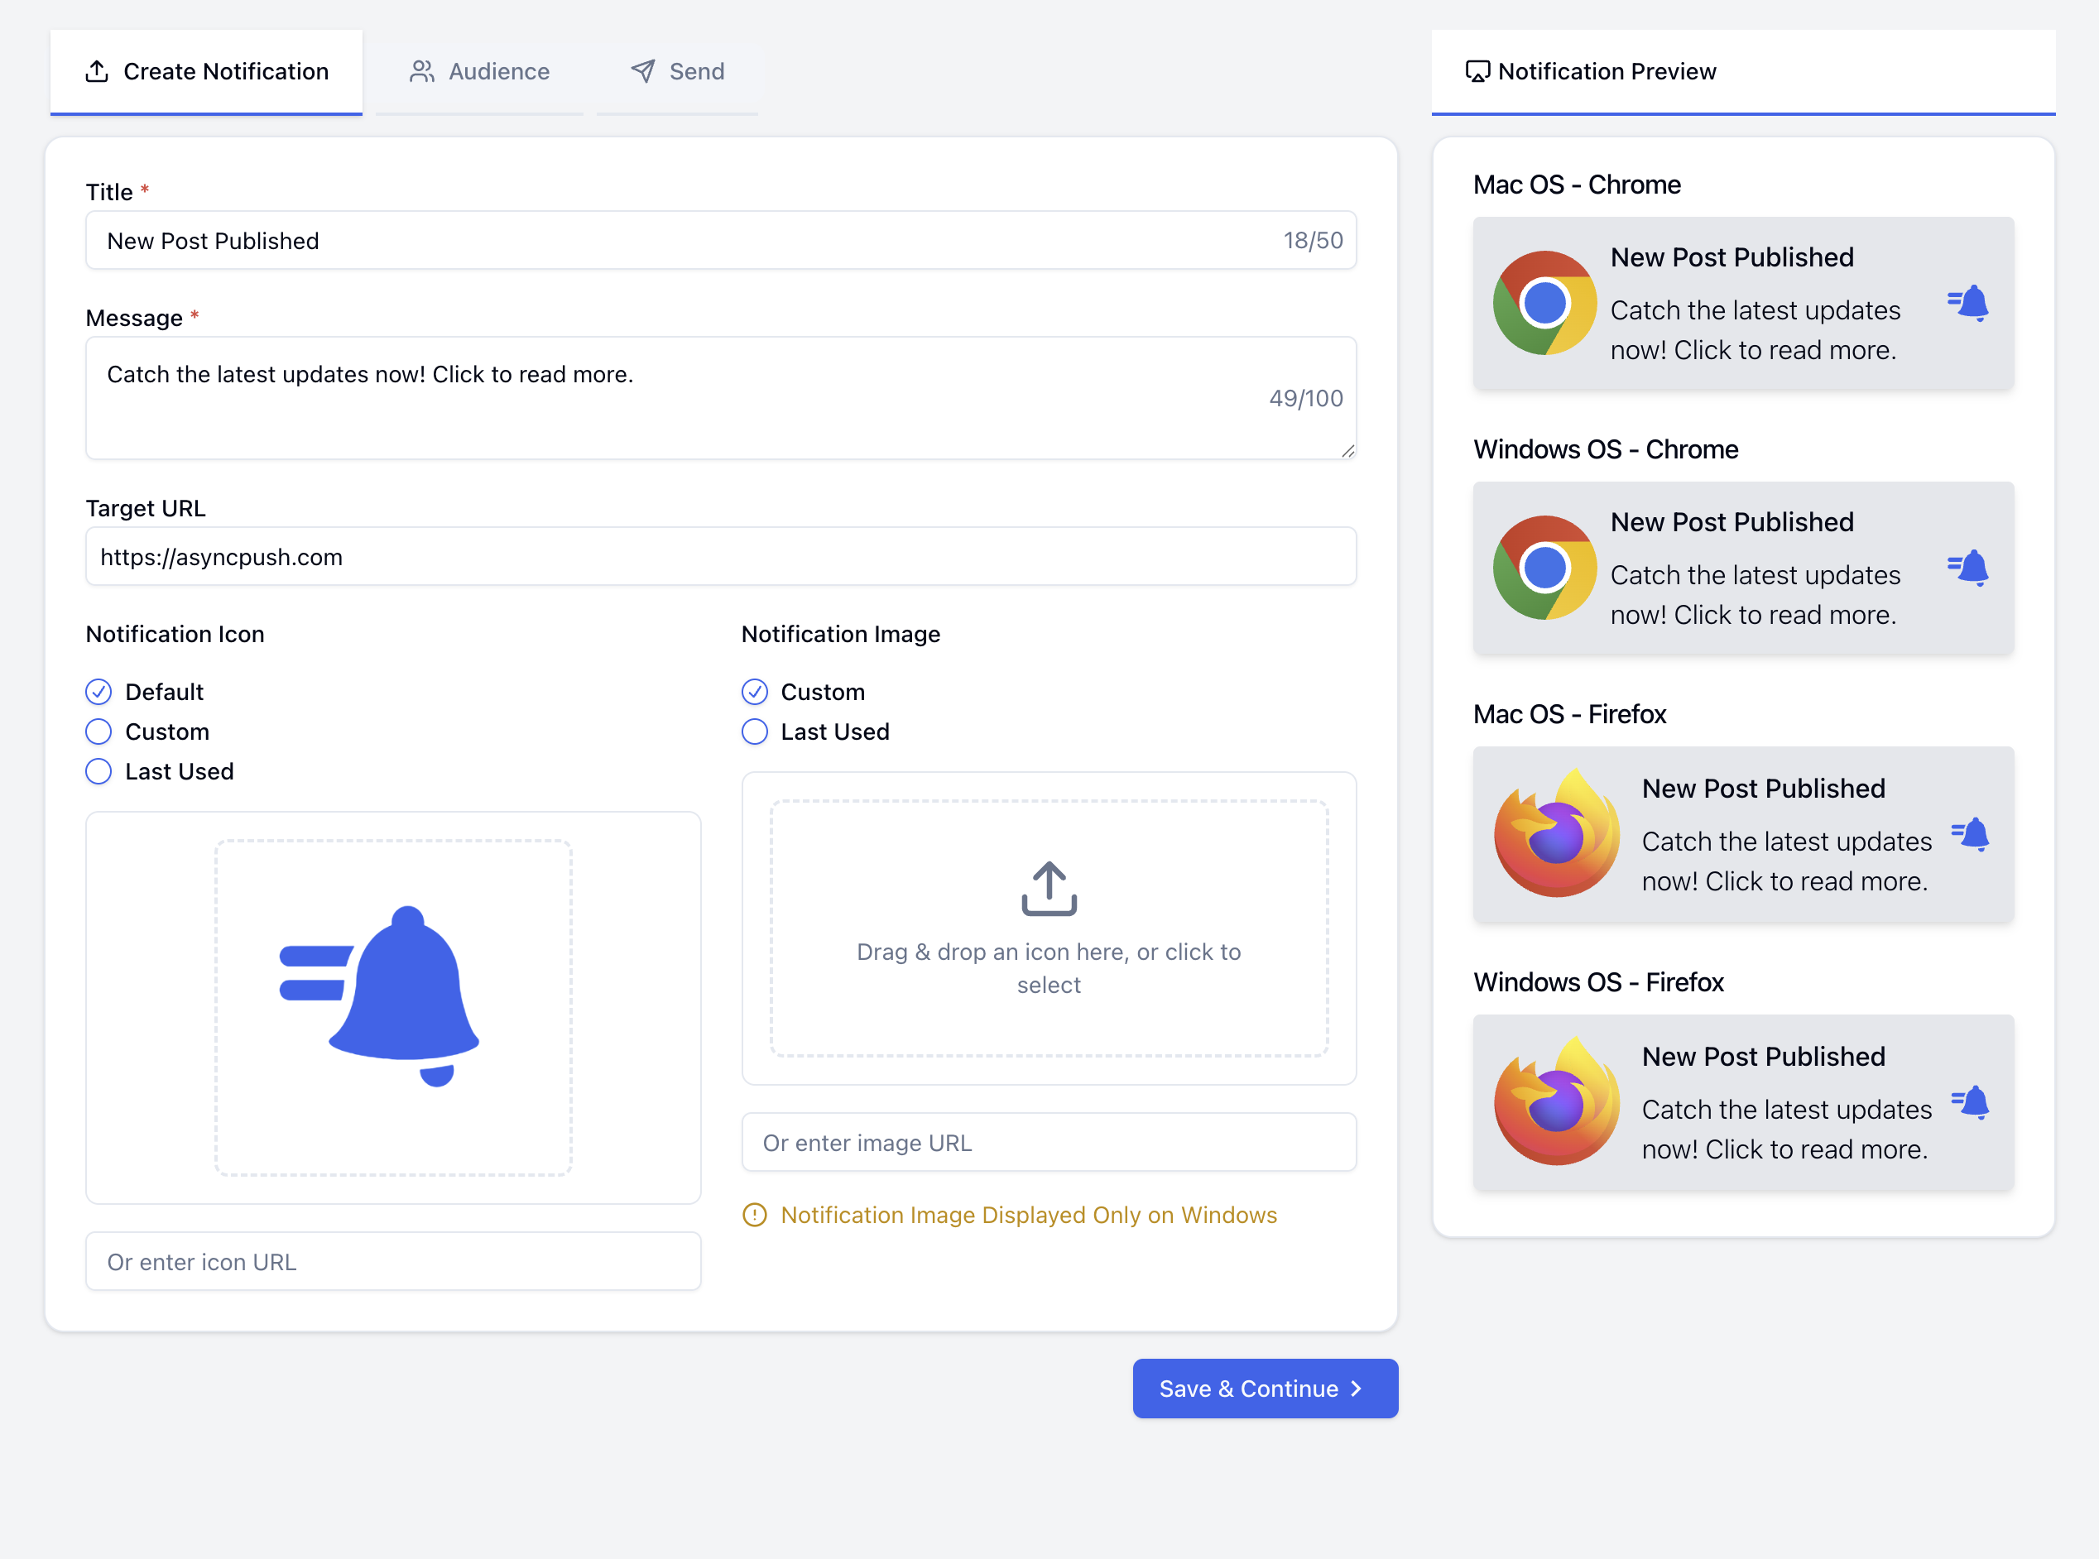This screenshot has height=1559, width=2099.
Task: Click the Or enter image URL field
Action: click(1049, 1141)
